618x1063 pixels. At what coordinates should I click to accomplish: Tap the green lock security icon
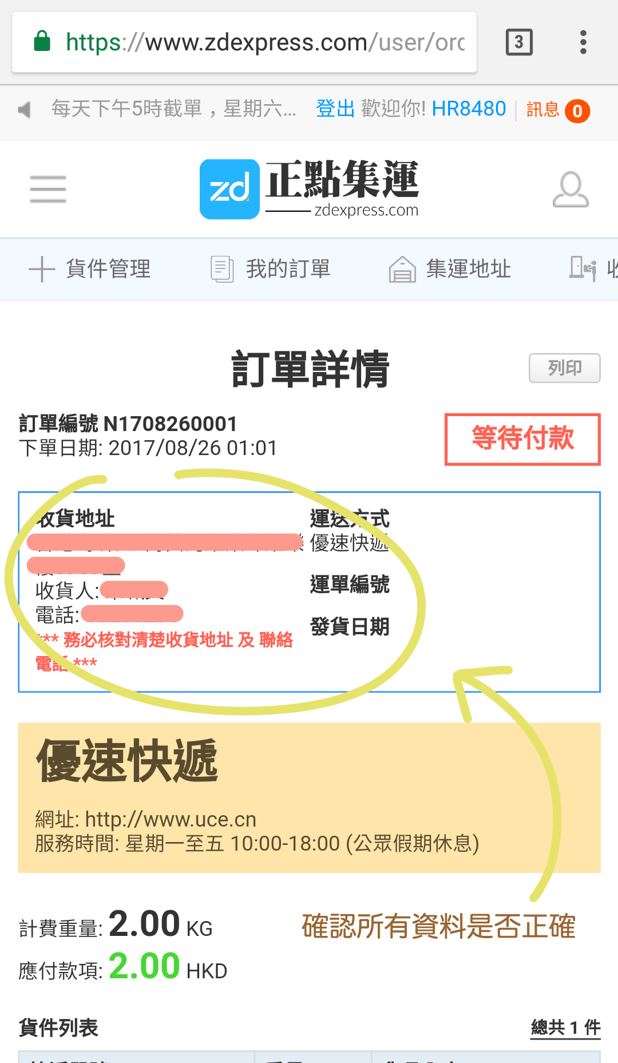42,42
